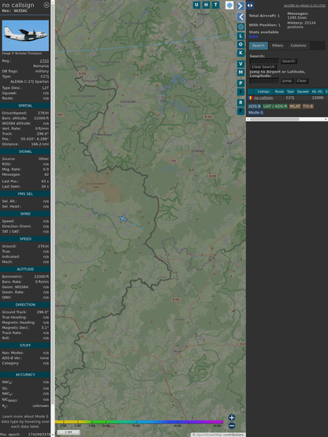The height and width of the screenshot is (437, 328).
Task: Collapse sidebar with left chevron arrow
Action: pyautogui.click(x=240, y=17)
